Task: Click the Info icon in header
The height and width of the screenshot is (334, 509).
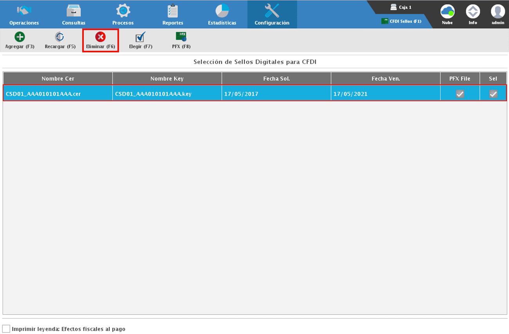Action: click(x=473, y=13)
